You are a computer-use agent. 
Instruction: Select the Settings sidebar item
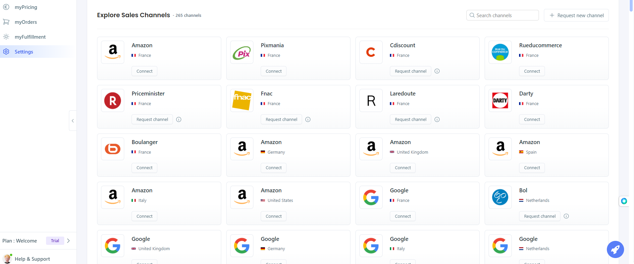tap(24, 52)
